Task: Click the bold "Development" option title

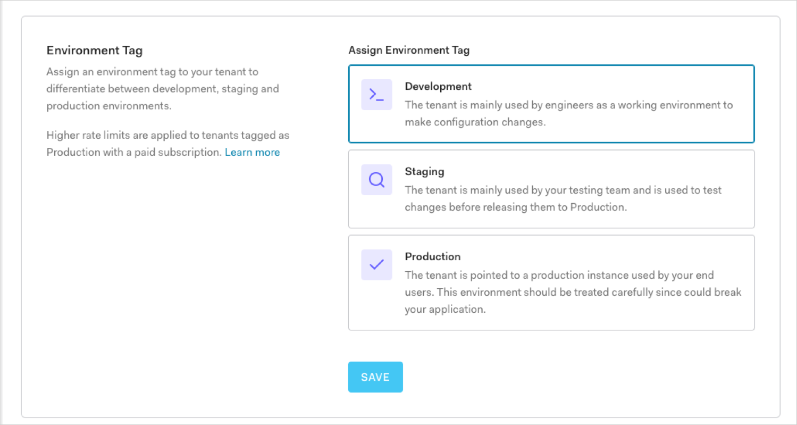Action: (438, 86)
